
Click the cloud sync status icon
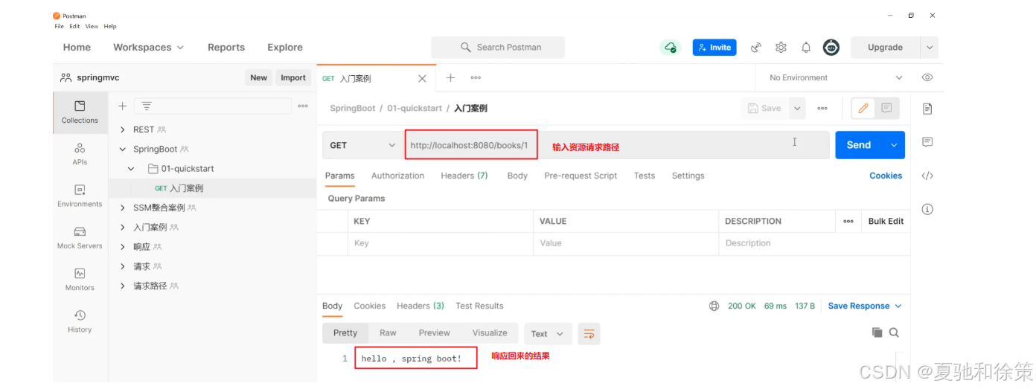[x=670, y=48]
